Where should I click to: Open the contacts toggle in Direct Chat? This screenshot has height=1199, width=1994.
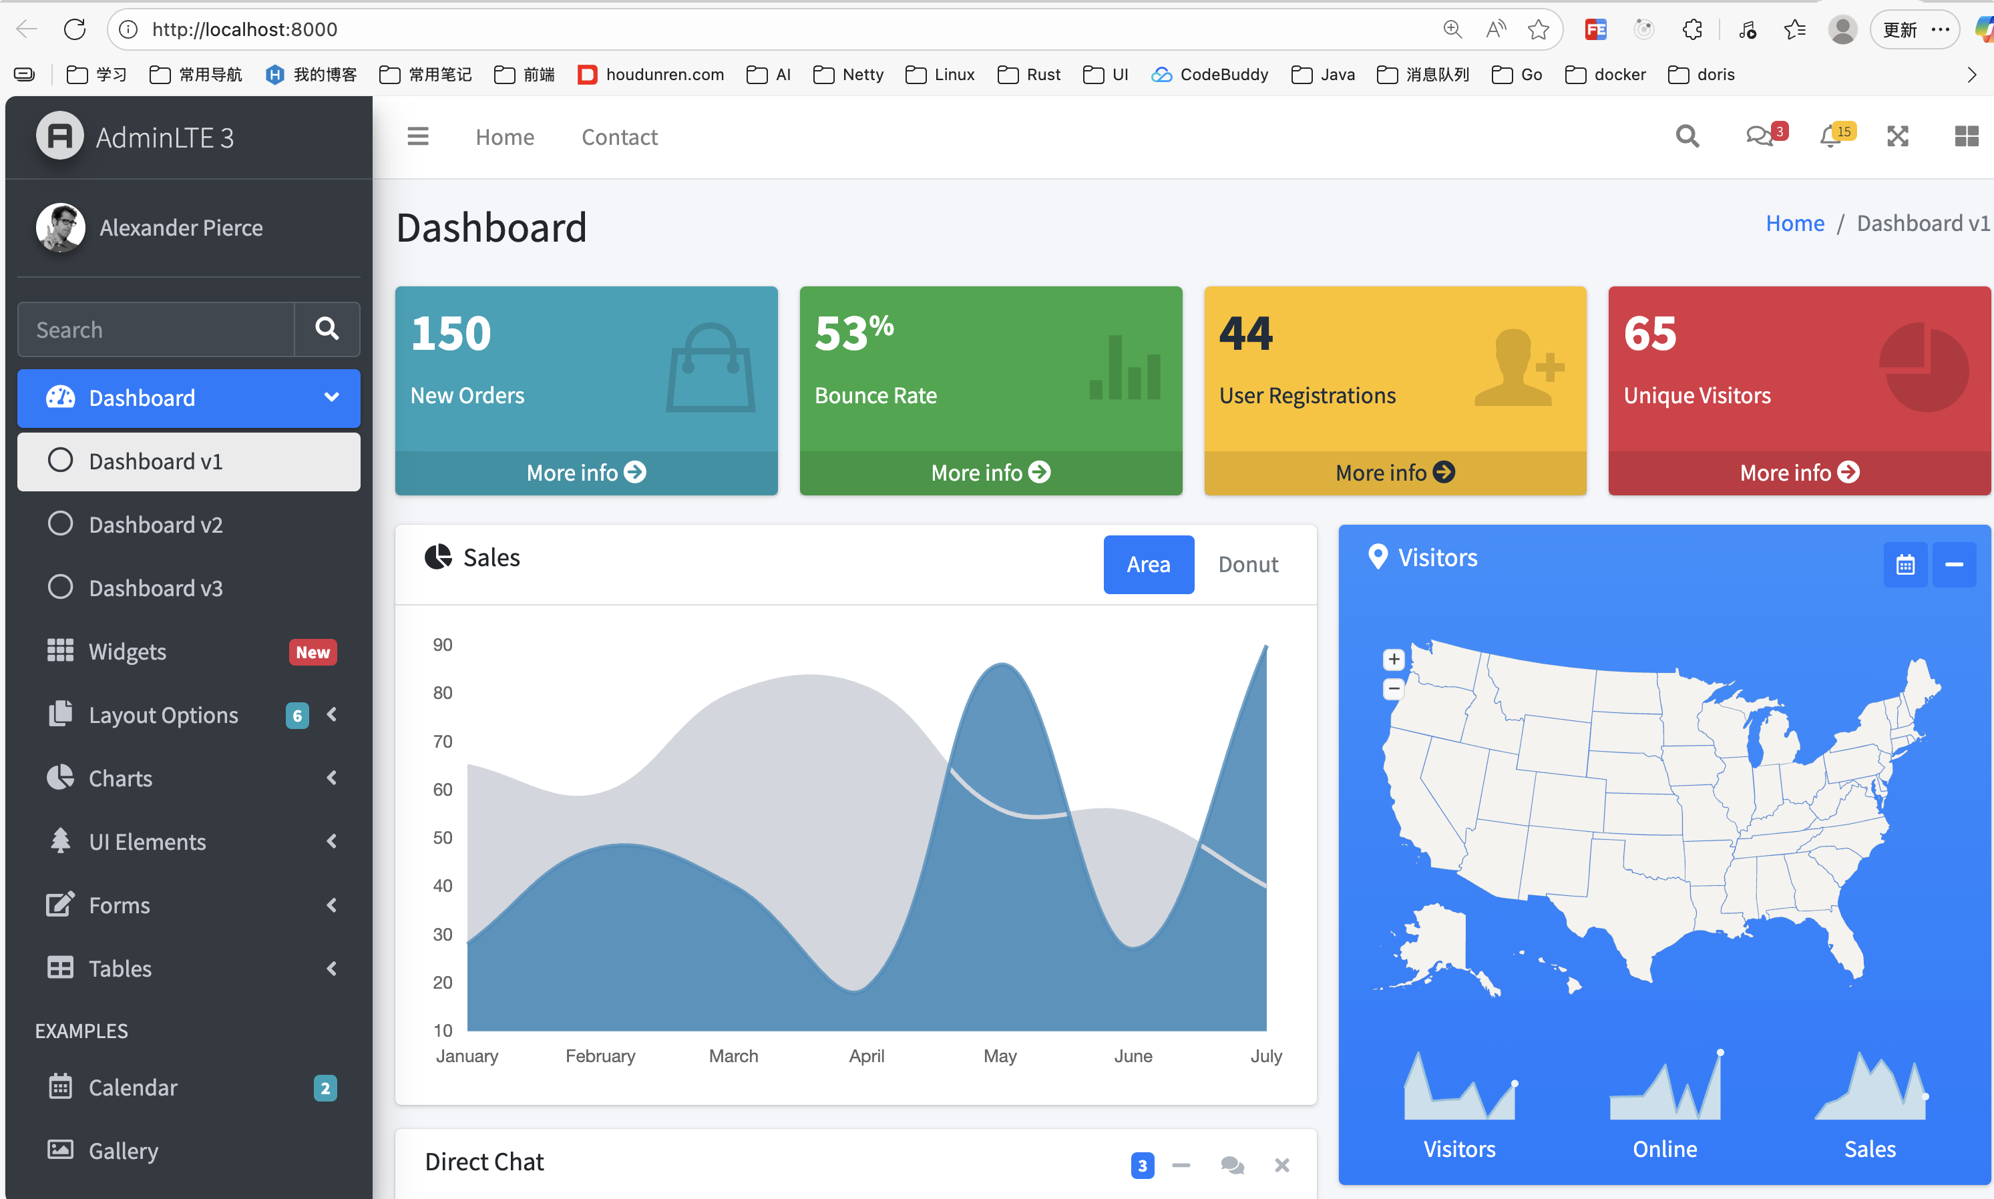pos(1232,1165)
